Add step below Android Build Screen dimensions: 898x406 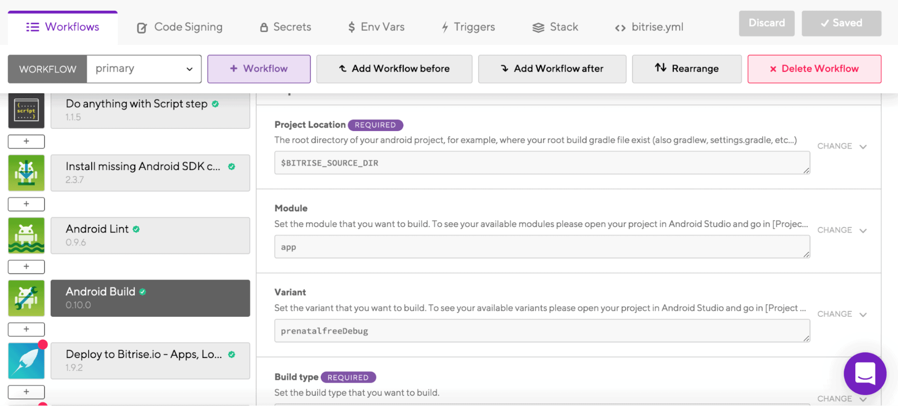click(26, 329)
